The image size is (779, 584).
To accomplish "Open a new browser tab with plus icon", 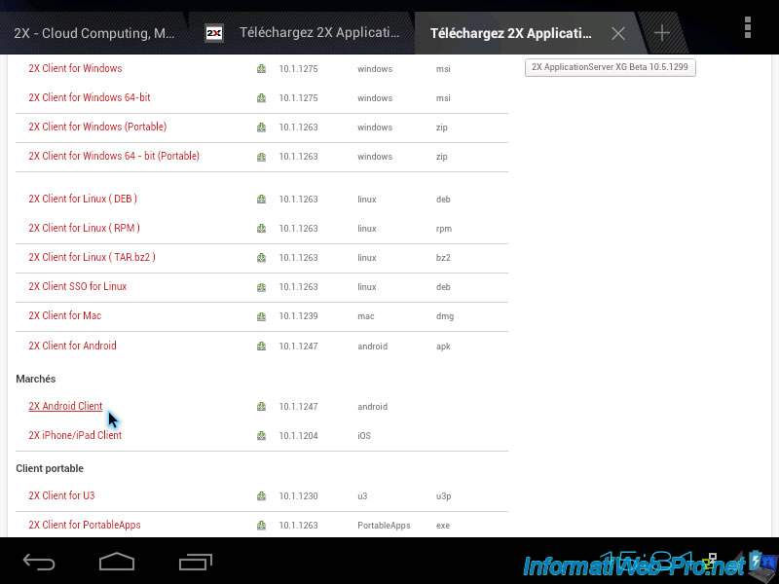I will [x=662, y=33].
